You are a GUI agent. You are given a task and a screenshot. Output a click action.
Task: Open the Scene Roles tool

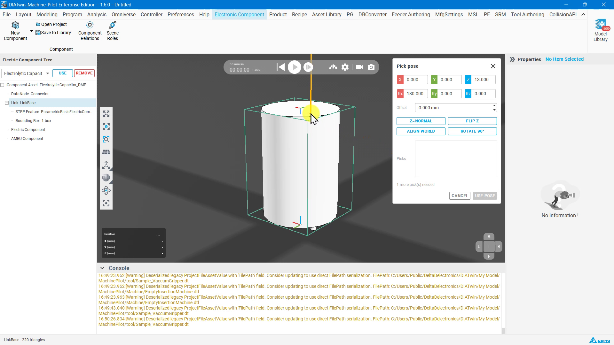pyautogui.click(x=113, y=31)
